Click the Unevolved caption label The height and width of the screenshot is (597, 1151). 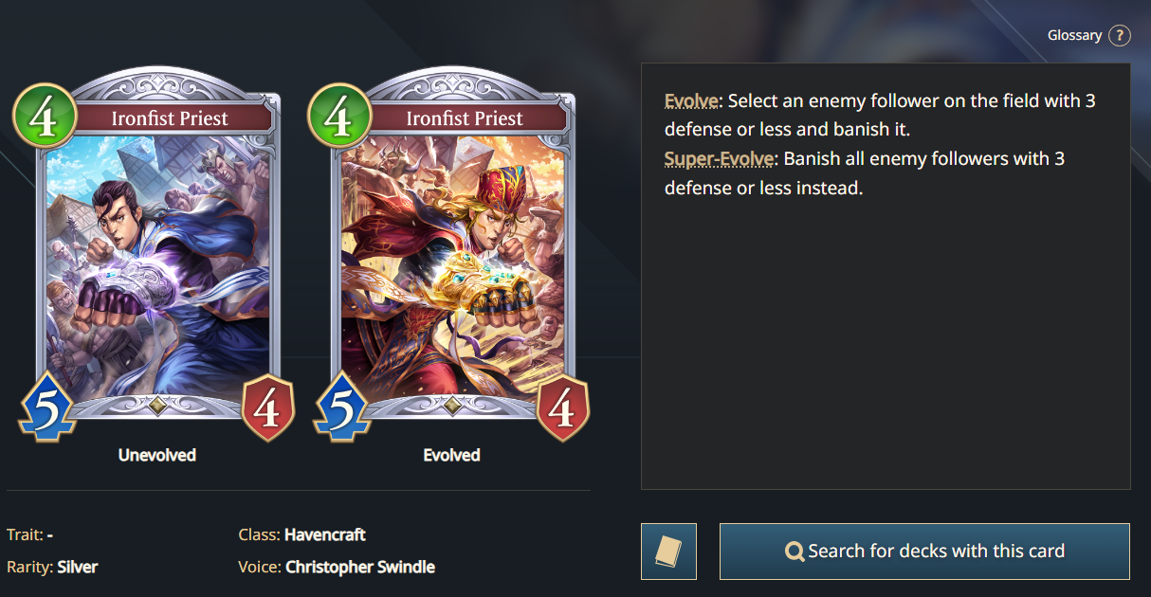pyautogui.click(x=157, y=455)
